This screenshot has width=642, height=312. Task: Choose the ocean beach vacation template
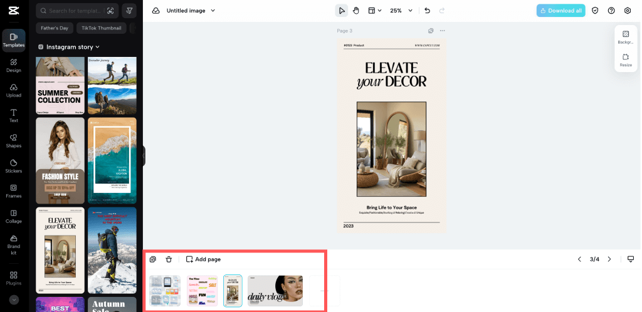(x=112, y=161)
